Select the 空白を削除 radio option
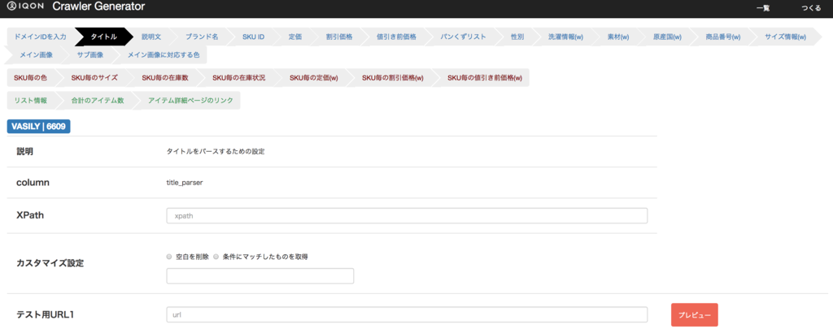The width and height of the screenshot is (833, 333). click(169, 257)
